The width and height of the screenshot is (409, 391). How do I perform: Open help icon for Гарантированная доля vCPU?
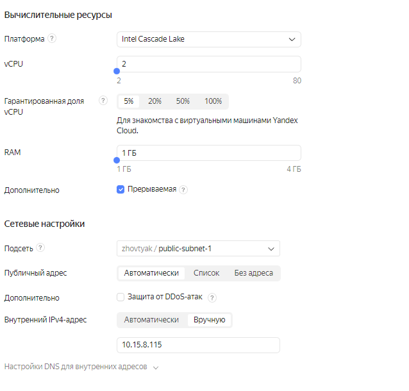click(103, 101)
